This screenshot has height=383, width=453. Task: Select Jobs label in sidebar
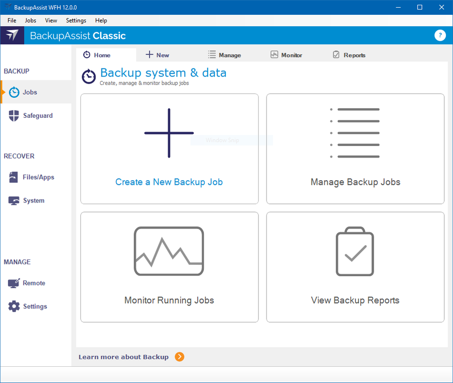tap(30, 92)
